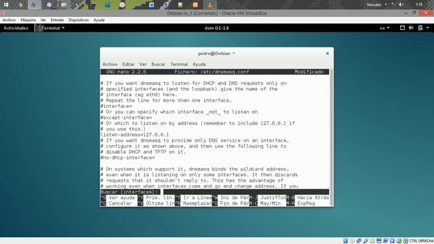Click VirtualBox shared folders status icon
This screenshot has height=244, width=434.
(372, 241)
